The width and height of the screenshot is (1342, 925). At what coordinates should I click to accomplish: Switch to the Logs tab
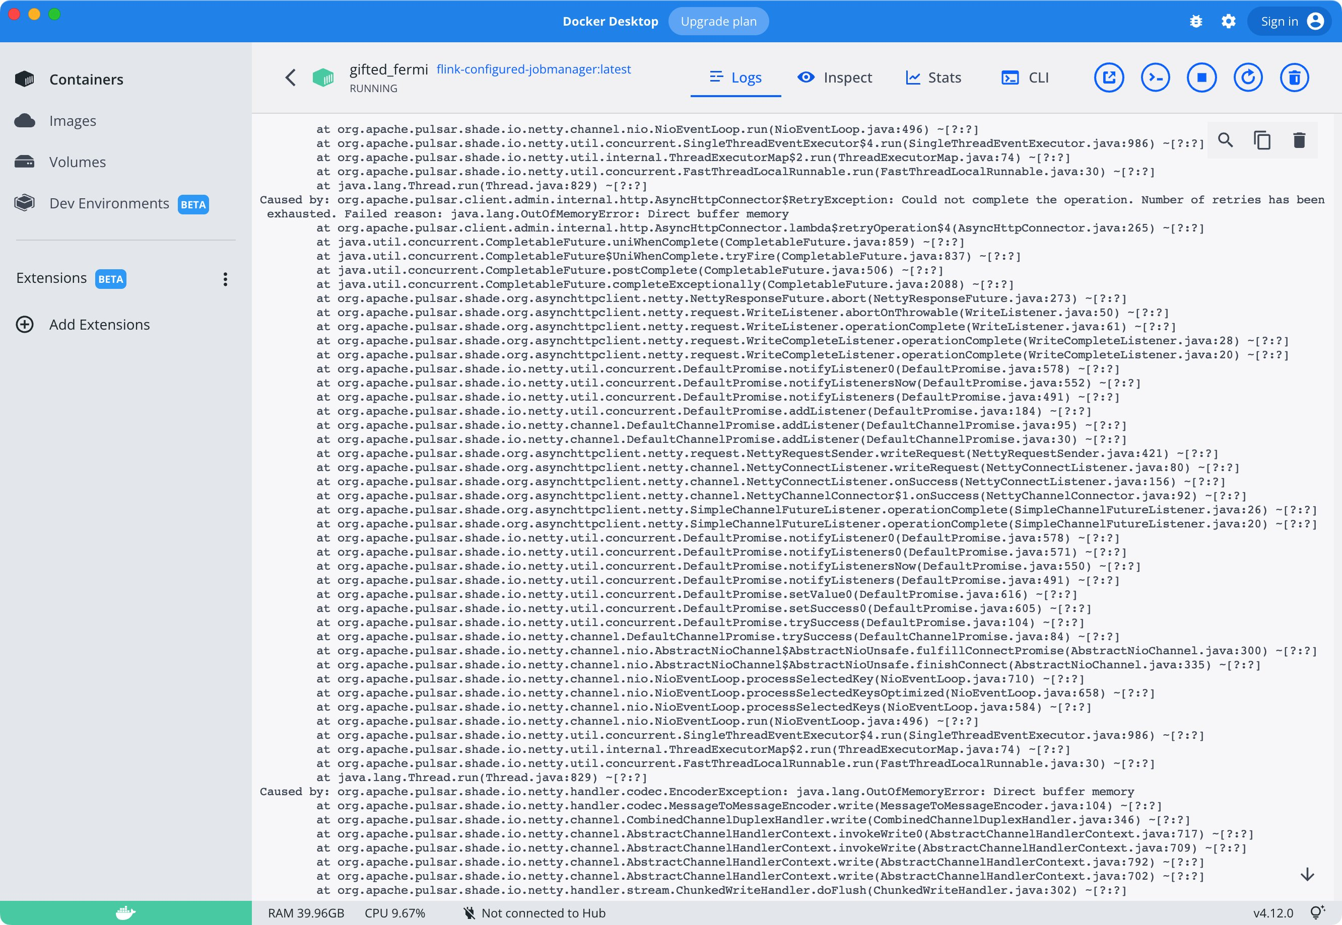[735, 78]
